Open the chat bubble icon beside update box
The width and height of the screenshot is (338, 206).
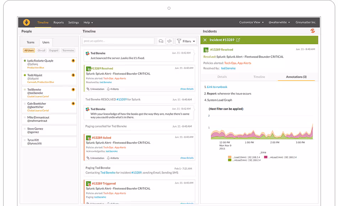point(161,41)
